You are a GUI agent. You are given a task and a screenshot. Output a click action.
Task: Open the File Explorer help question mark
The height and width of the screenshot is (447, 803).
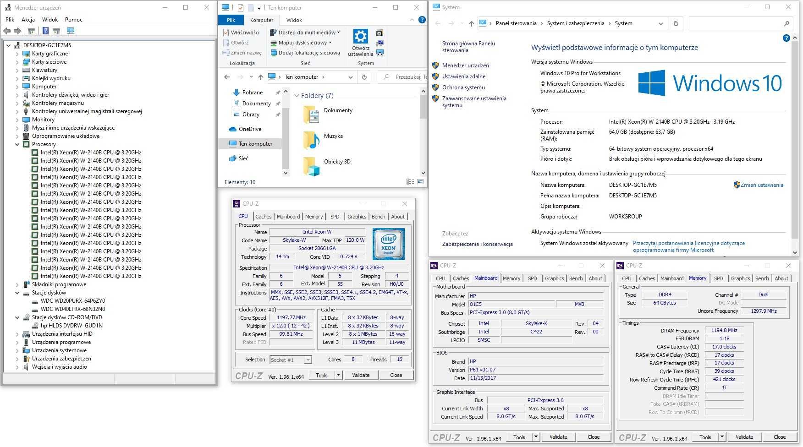422,20
